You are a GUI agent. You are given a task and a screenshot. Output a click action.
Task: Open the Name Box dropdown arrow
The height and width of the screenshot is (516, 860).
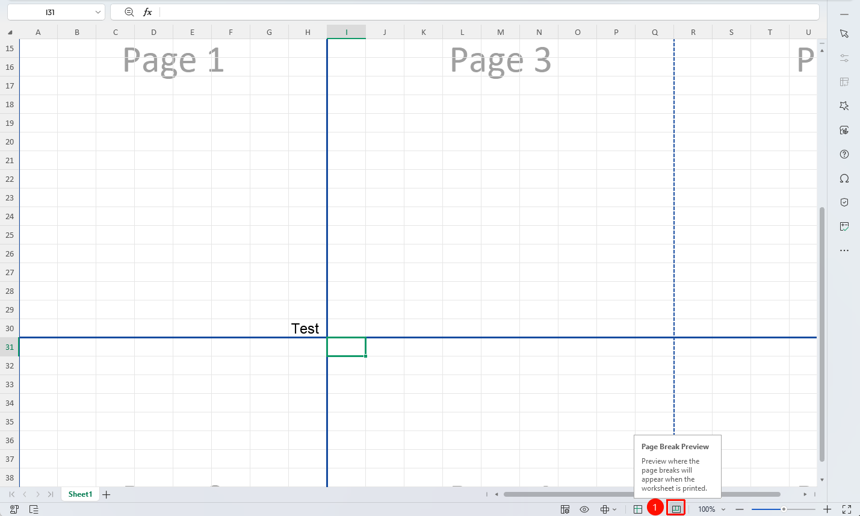tap(98, 12)
